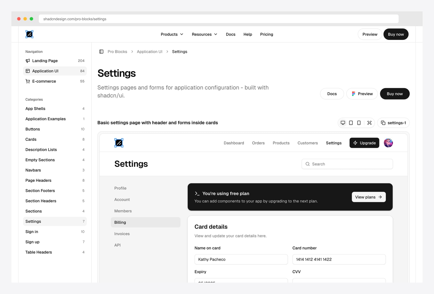Click the Card number input field

(339, 259)
